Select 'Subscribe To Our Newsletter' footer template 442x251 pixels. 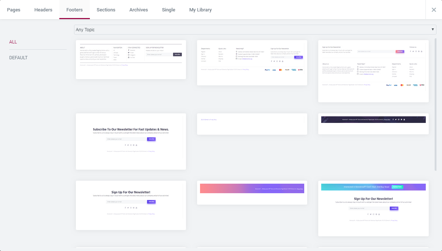131,142
